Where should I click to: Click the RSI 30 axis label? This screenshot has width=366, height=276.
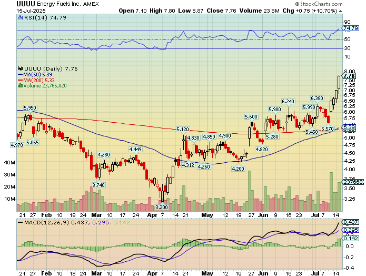click(x=347, y=48)
